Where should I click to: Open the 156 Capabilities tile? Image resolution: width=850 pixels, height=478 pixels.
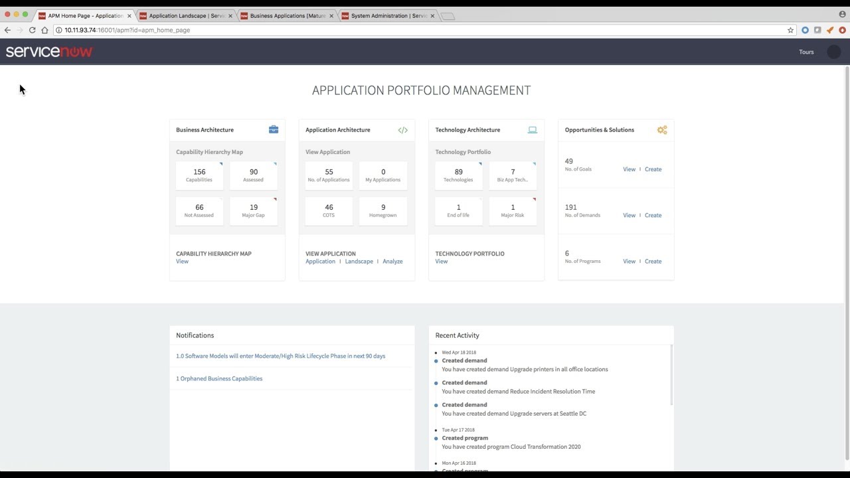(199, 175)
